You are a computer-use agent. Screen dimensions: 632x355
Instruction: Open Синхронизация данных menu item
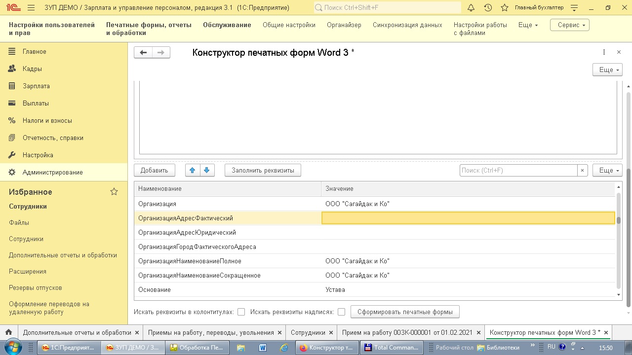point(407,25)
